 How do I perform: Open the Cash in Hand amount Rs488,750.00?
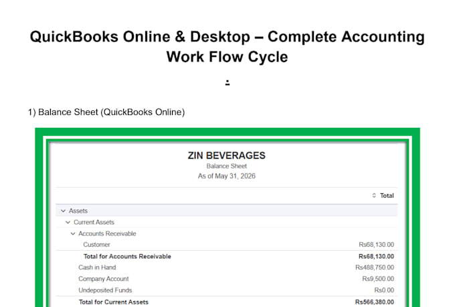pyautogui.click(x=375, y=268)
